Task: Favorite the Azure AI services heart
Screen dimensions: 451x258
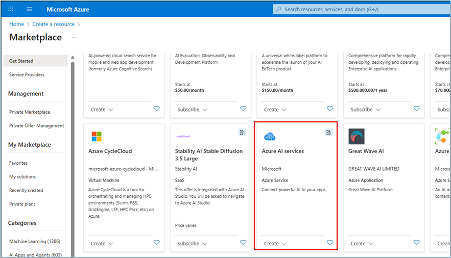Action: click(x=330, y=243)
